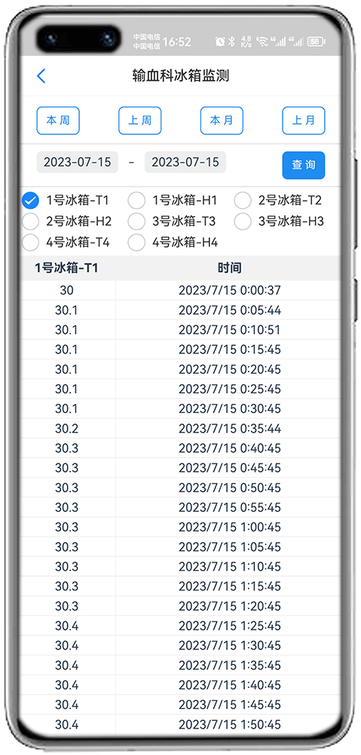Click timestamp 2023/7/15 0:30:45
Viewport: 361px width, 755px height.
230,408
